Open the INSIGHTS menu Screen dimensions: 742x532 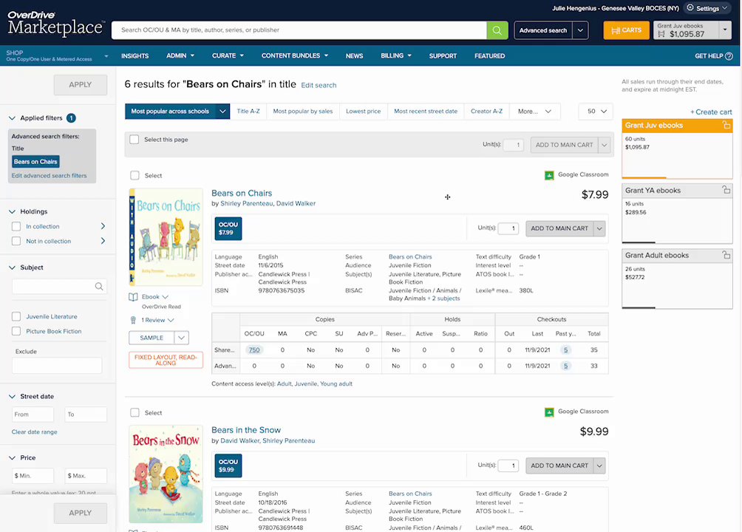click(135, 56)
